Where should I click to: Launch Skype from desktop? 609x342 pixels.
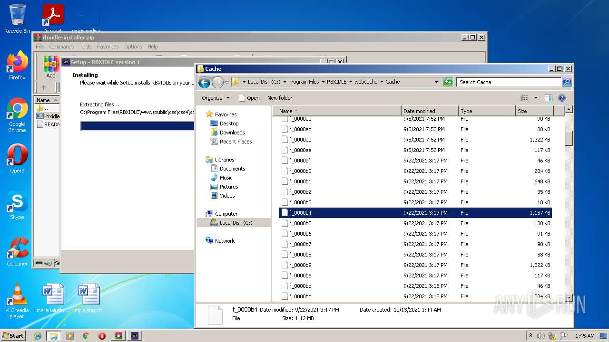point(17,205)
